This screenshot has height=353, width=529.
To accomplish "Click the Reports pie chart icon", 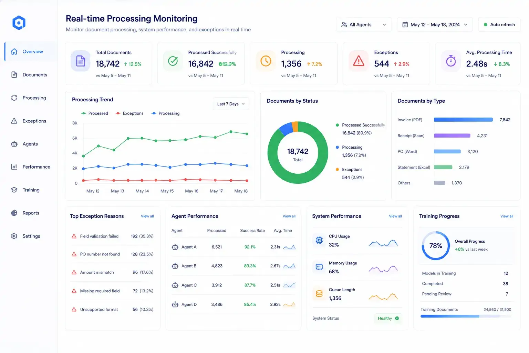I will click(14, 213).
